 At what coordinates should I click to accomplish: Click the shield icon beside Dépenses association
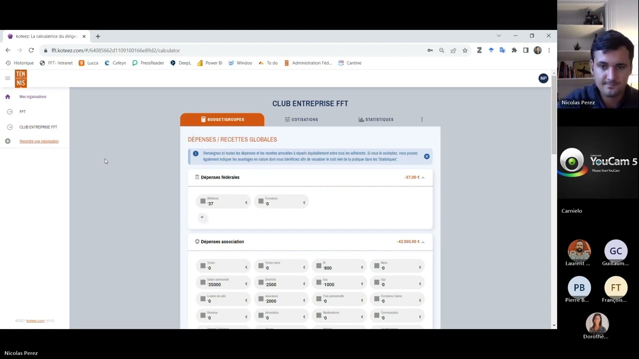pos(197,242)
